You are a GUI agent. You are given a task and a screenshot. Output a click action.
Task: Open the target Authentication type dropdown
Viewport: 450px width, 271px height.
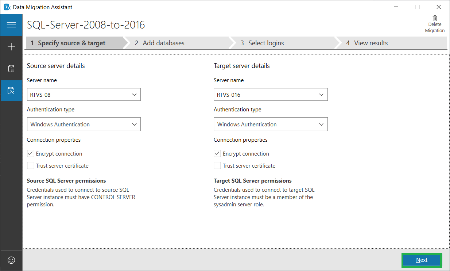coord(271,124)
